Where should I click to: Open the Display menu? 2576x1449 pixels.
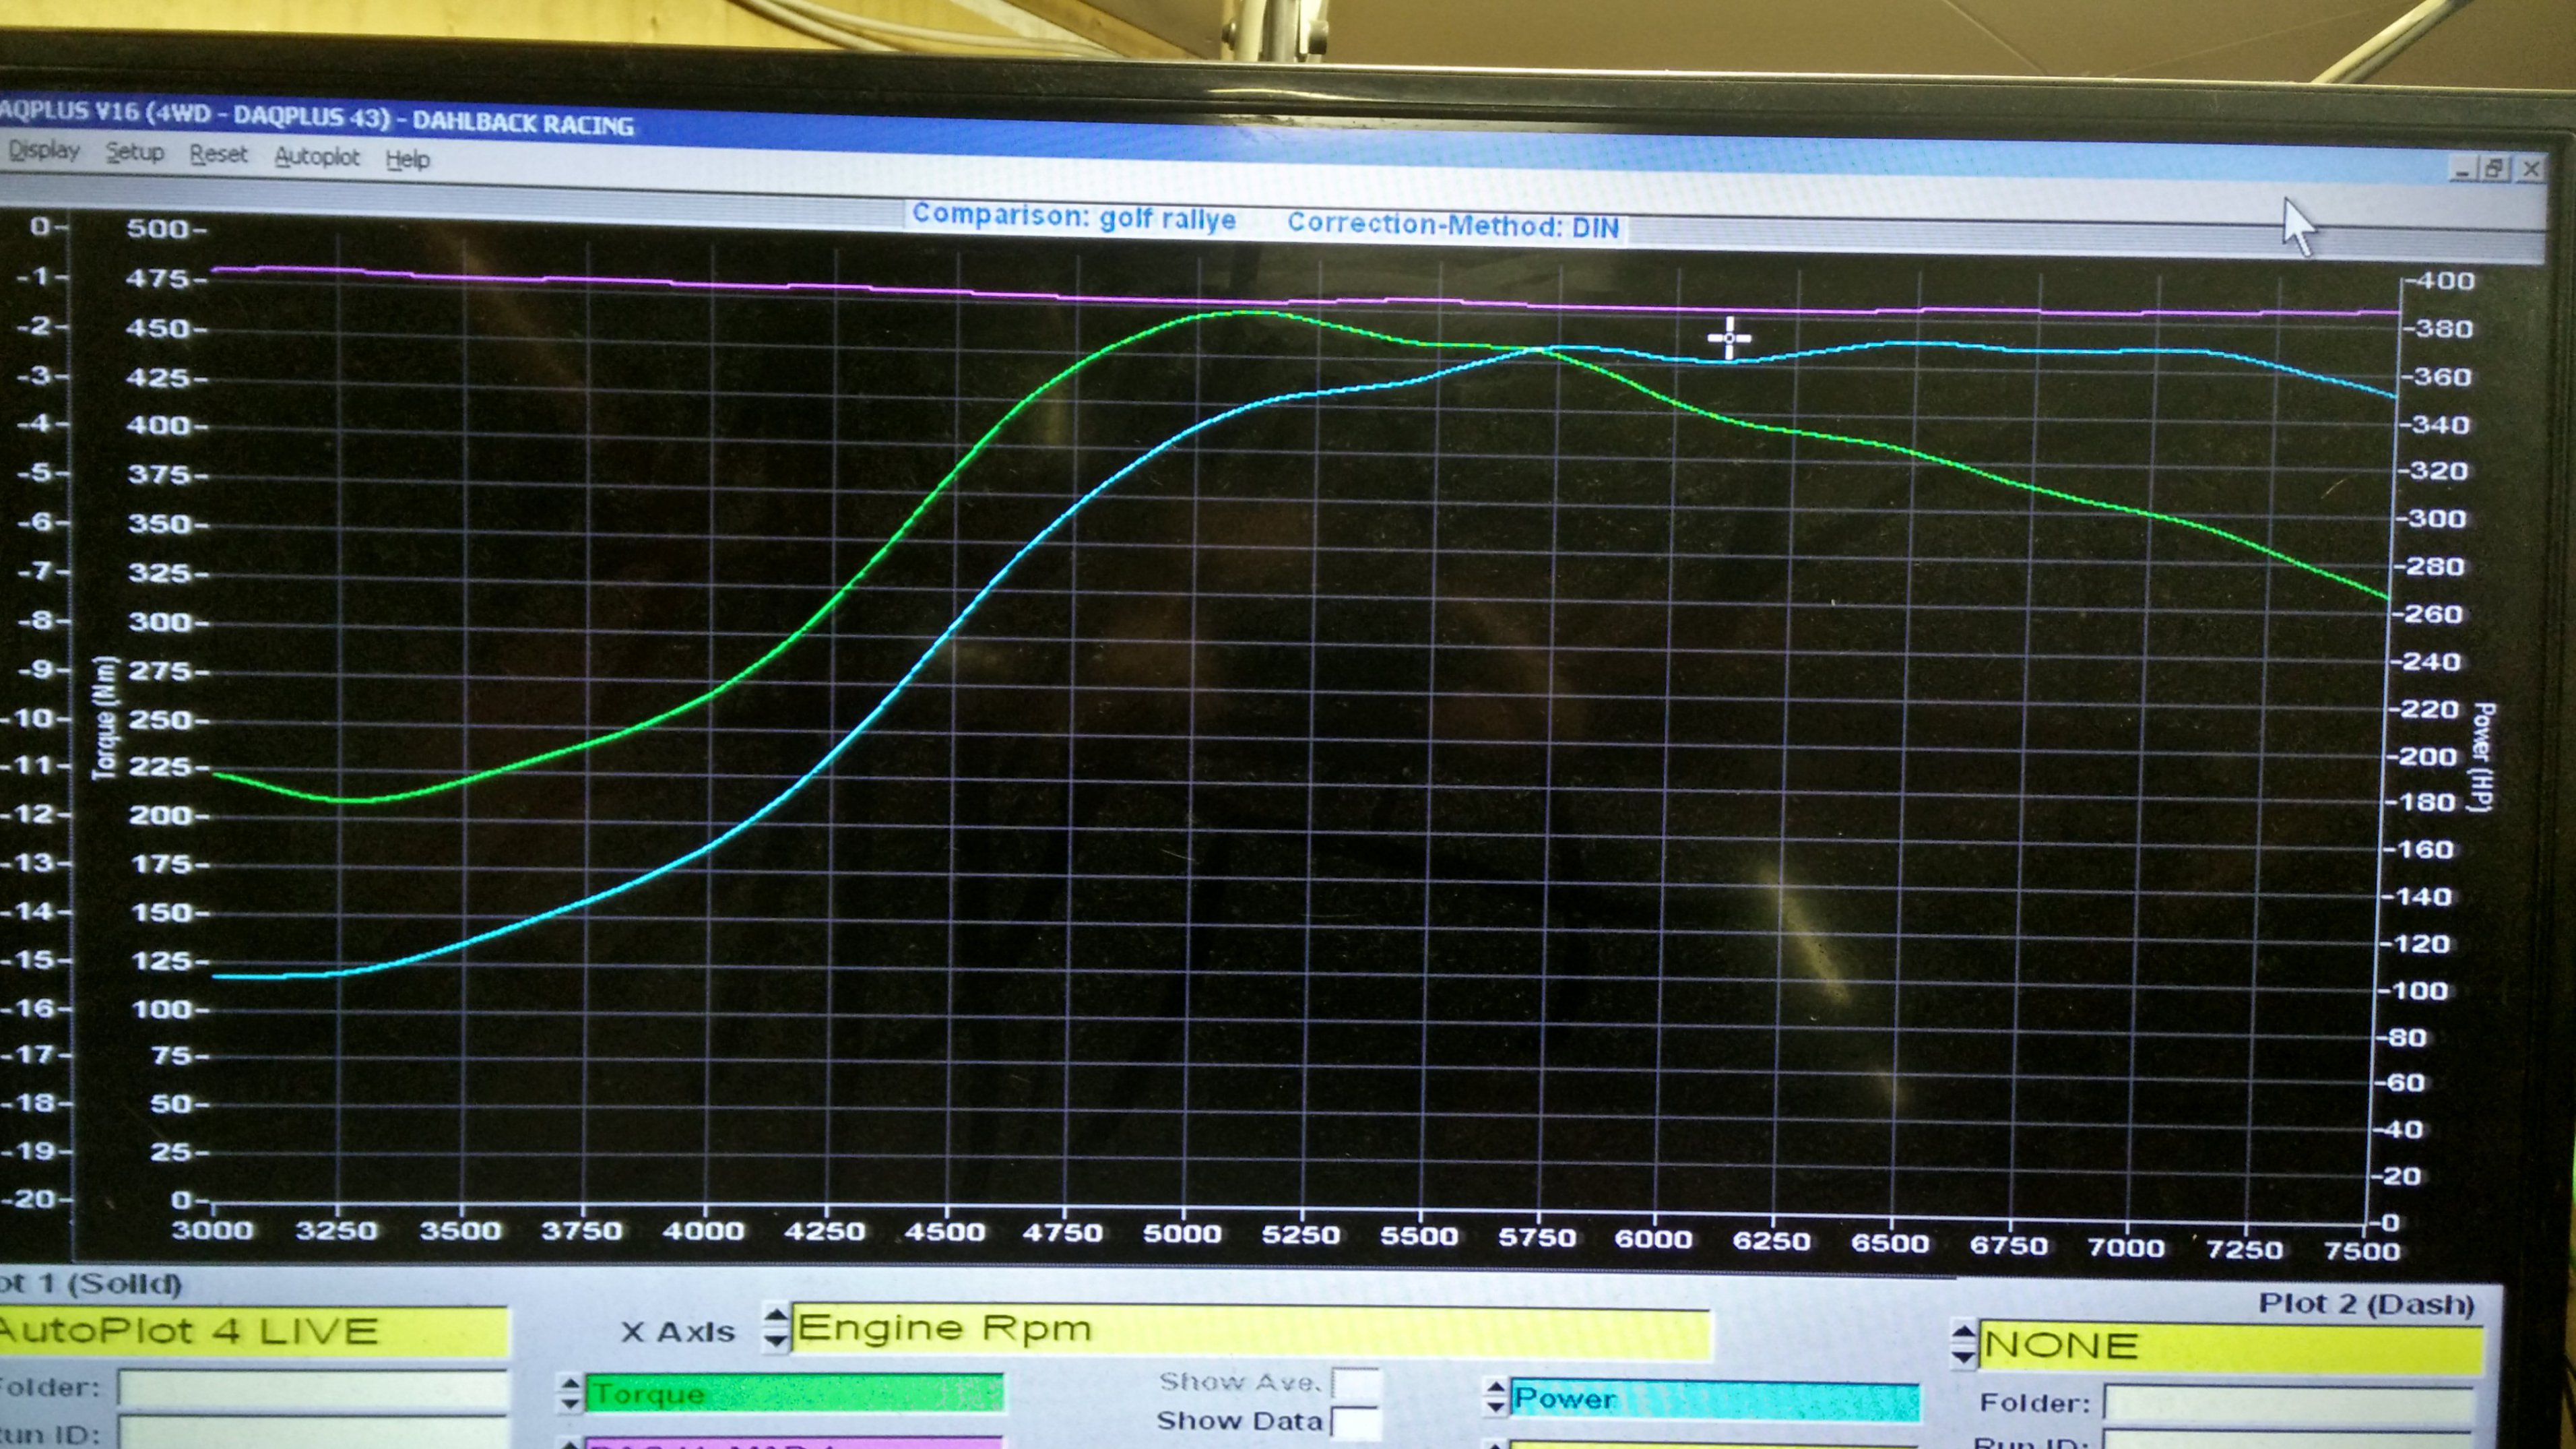click(44, 151)
